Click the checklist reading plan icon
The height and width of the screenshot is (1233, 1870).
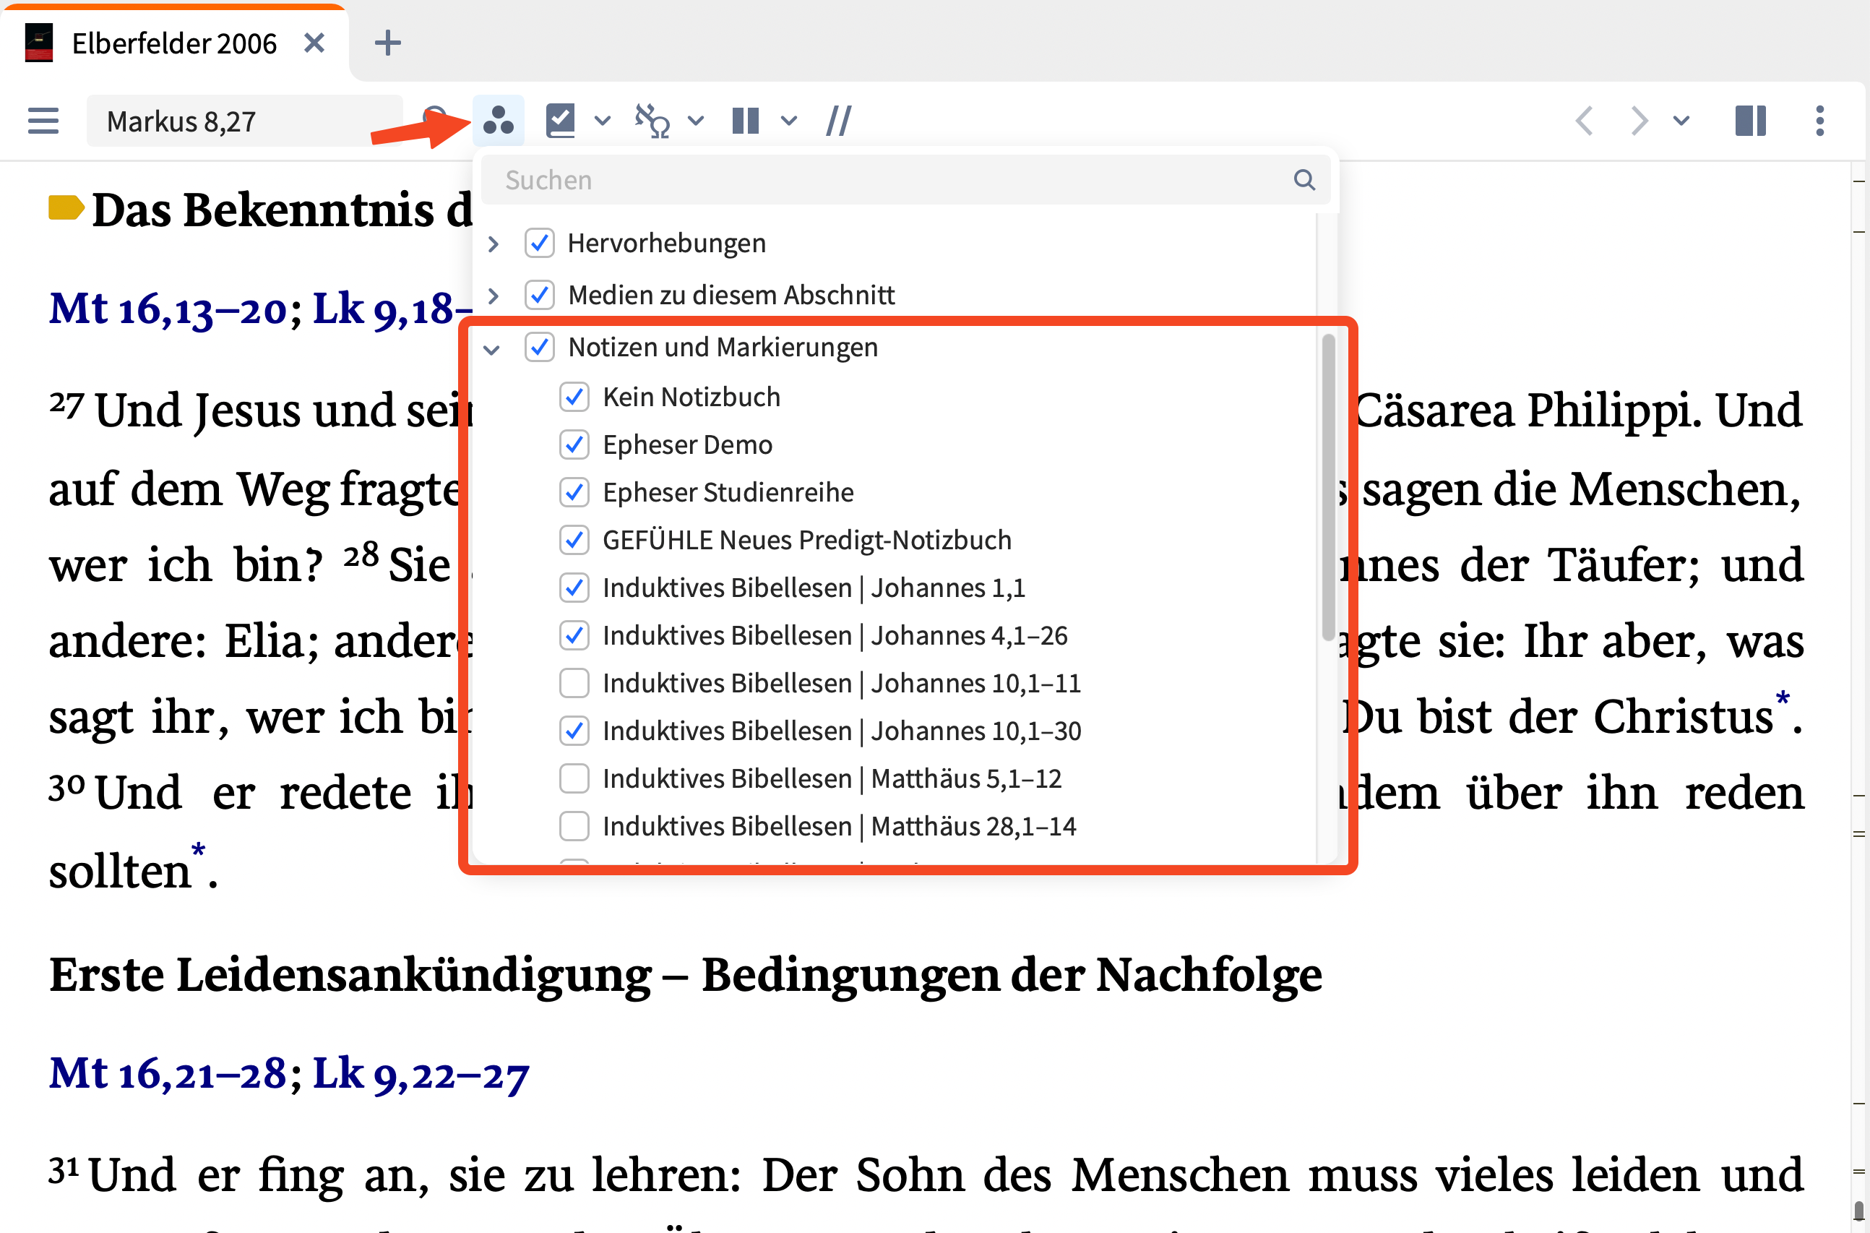coord(561,121)
